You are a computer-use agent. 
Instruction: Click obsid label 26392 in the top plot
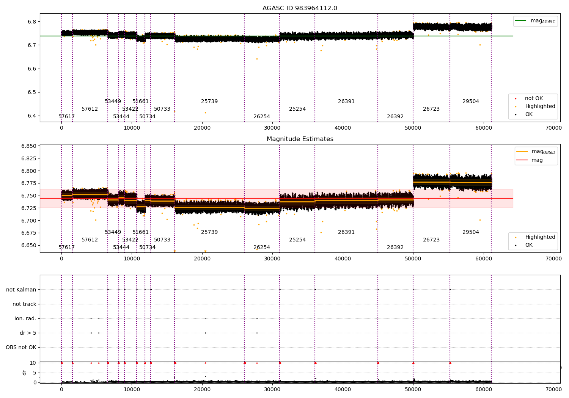coord(395,117)
